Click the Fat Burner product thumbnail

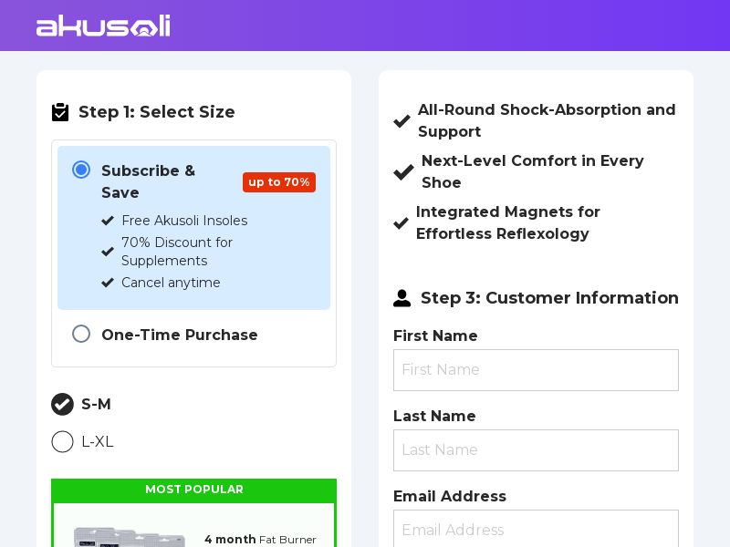(x=128, y=538)
